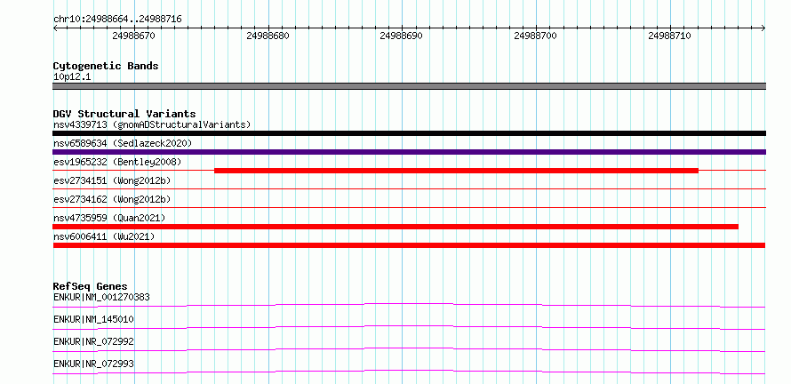Click the purple nsv6589634 variant bar
The image size is (791, 384).
tap(409, 152)
